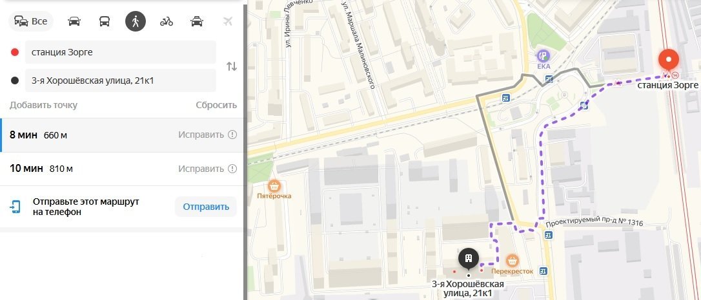Image resolution: width=701 pixels, height=300 pixels.
Task: Select the taxi transport mode icon
Action: tap(197, 21)
